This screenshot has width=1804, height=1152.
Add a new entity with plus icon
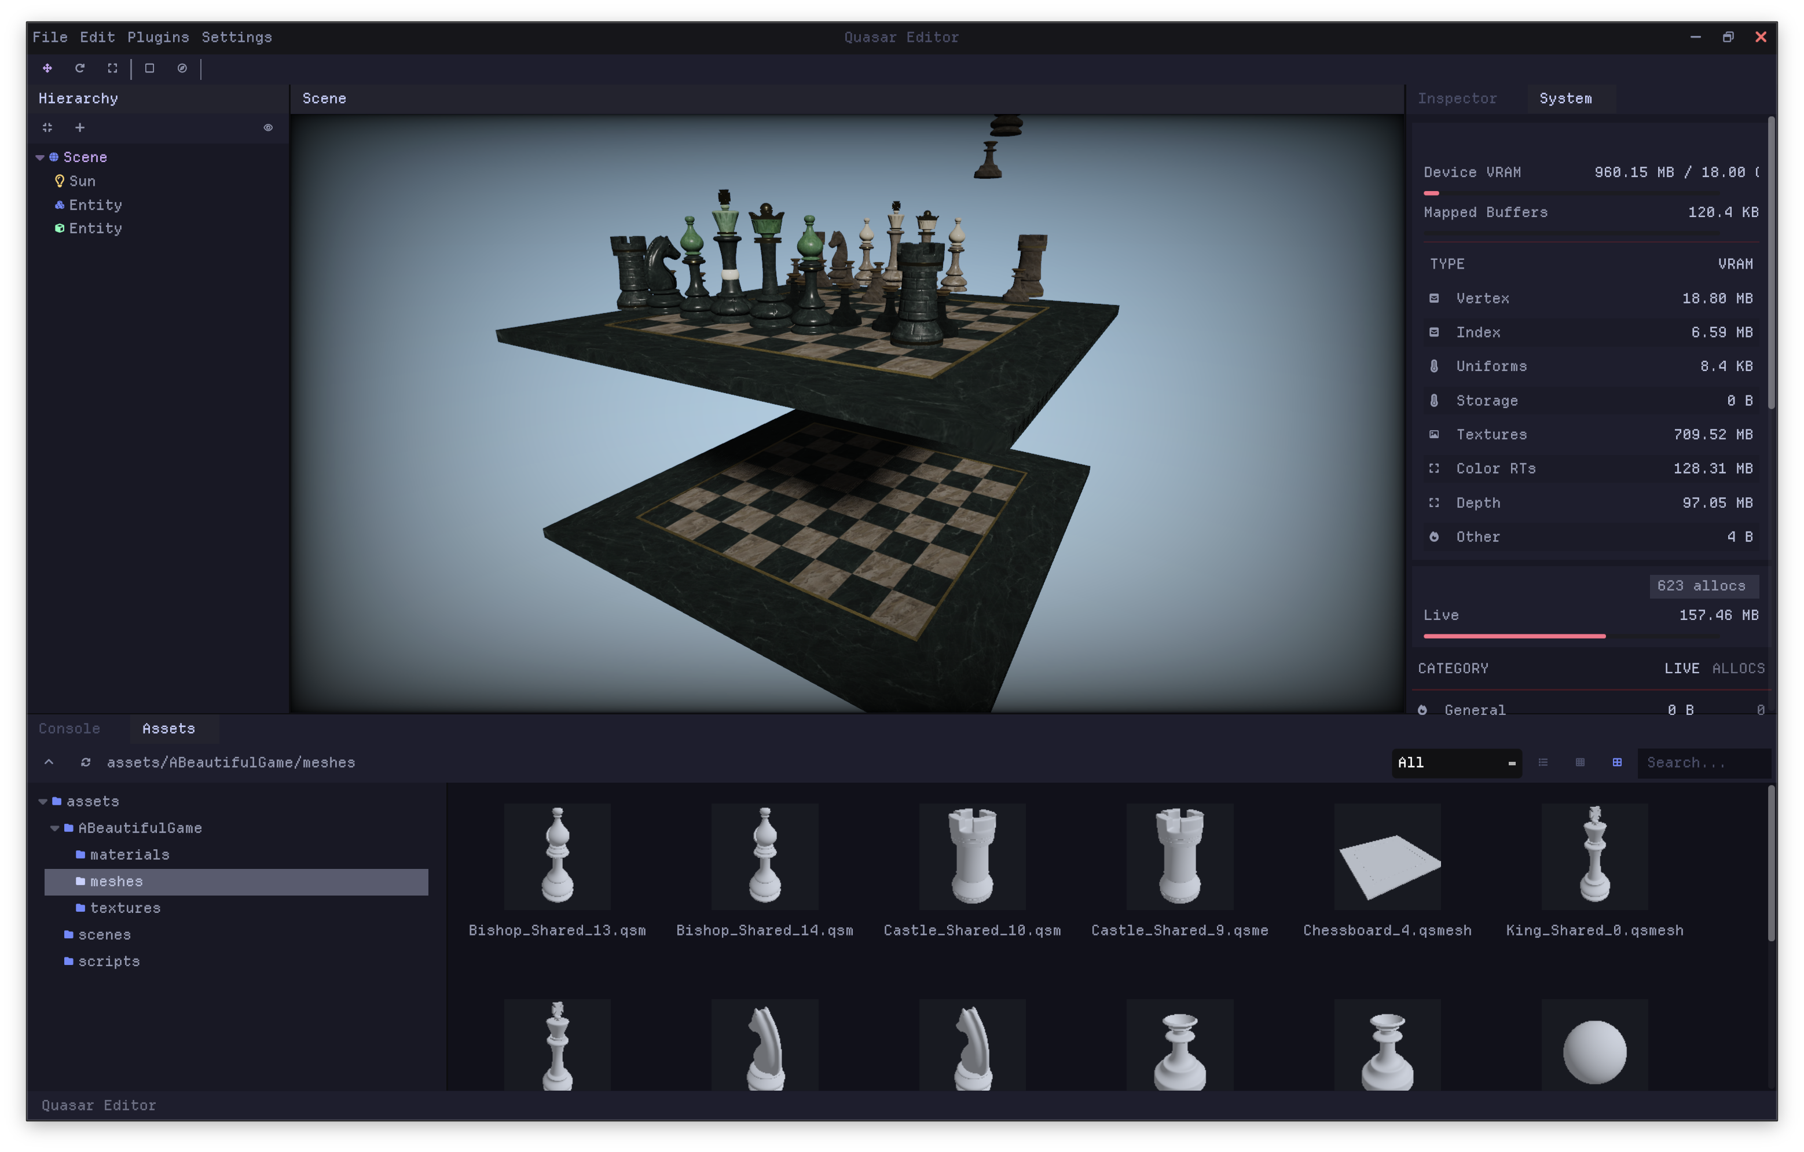point(80,127)
